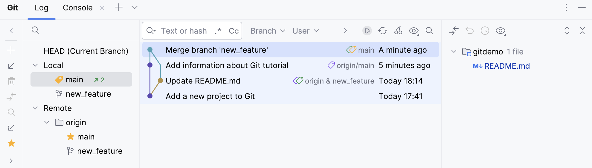Click the show history clock icon

485,31
